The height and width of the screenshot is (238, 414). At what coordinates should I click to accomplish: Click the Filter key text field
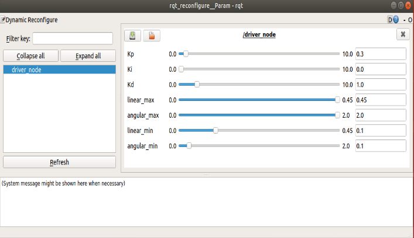[73, 38]
